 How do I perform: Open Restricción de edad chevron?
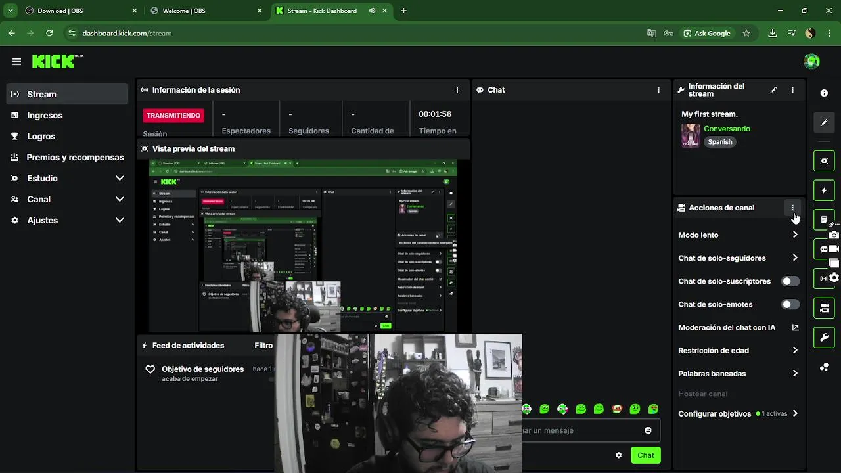[x=795, y=350]
